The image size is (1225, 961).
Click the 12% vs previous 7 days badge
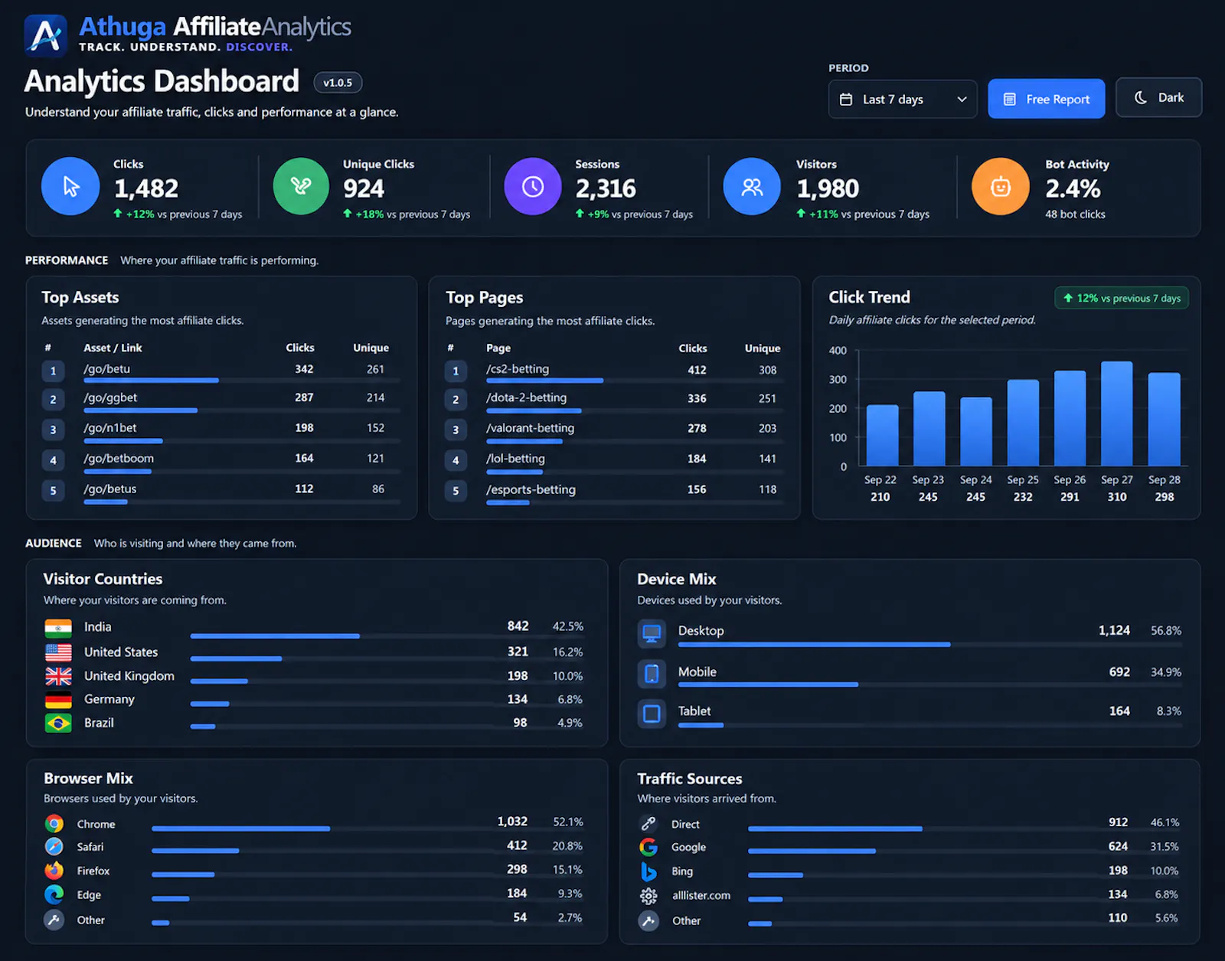click(1122, 298)
